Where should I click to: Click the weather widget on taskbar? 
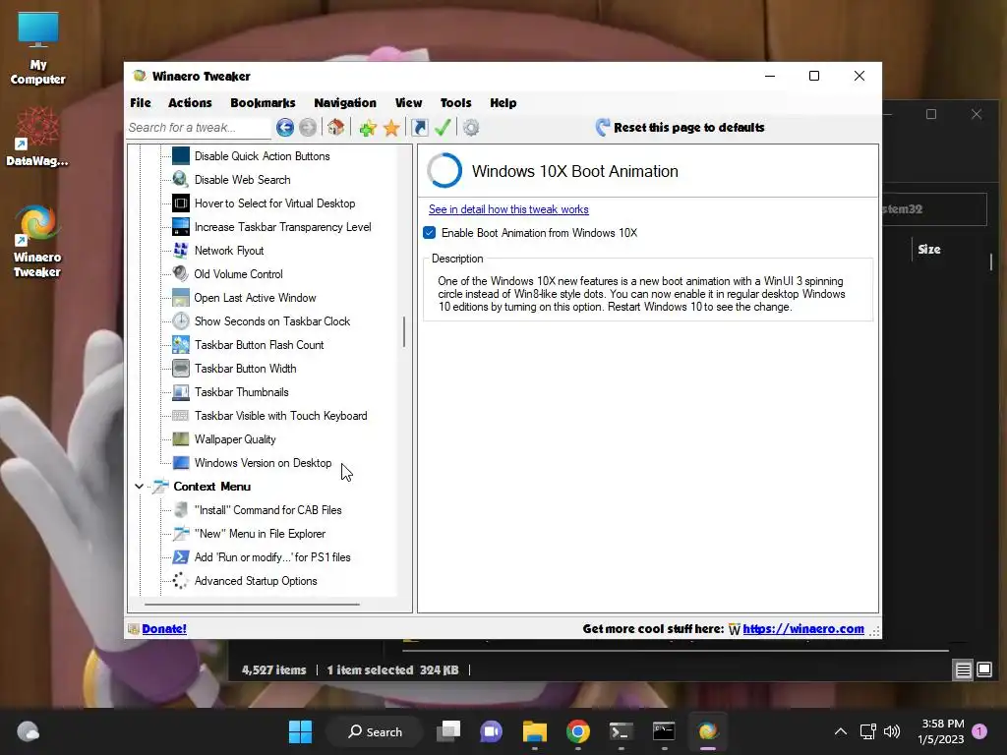coord(28,731)
